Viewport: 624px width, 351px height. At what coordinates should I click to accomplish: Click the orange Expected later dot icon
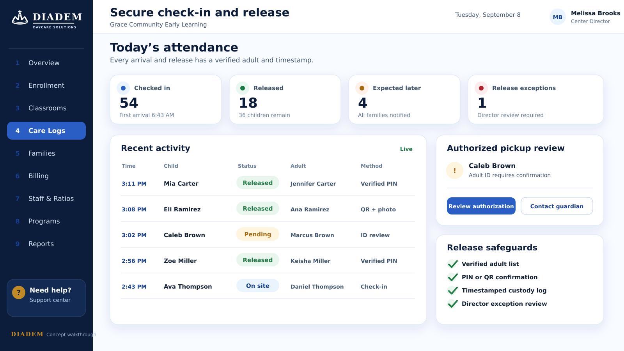pyautogui.click(x=362, y=88)
